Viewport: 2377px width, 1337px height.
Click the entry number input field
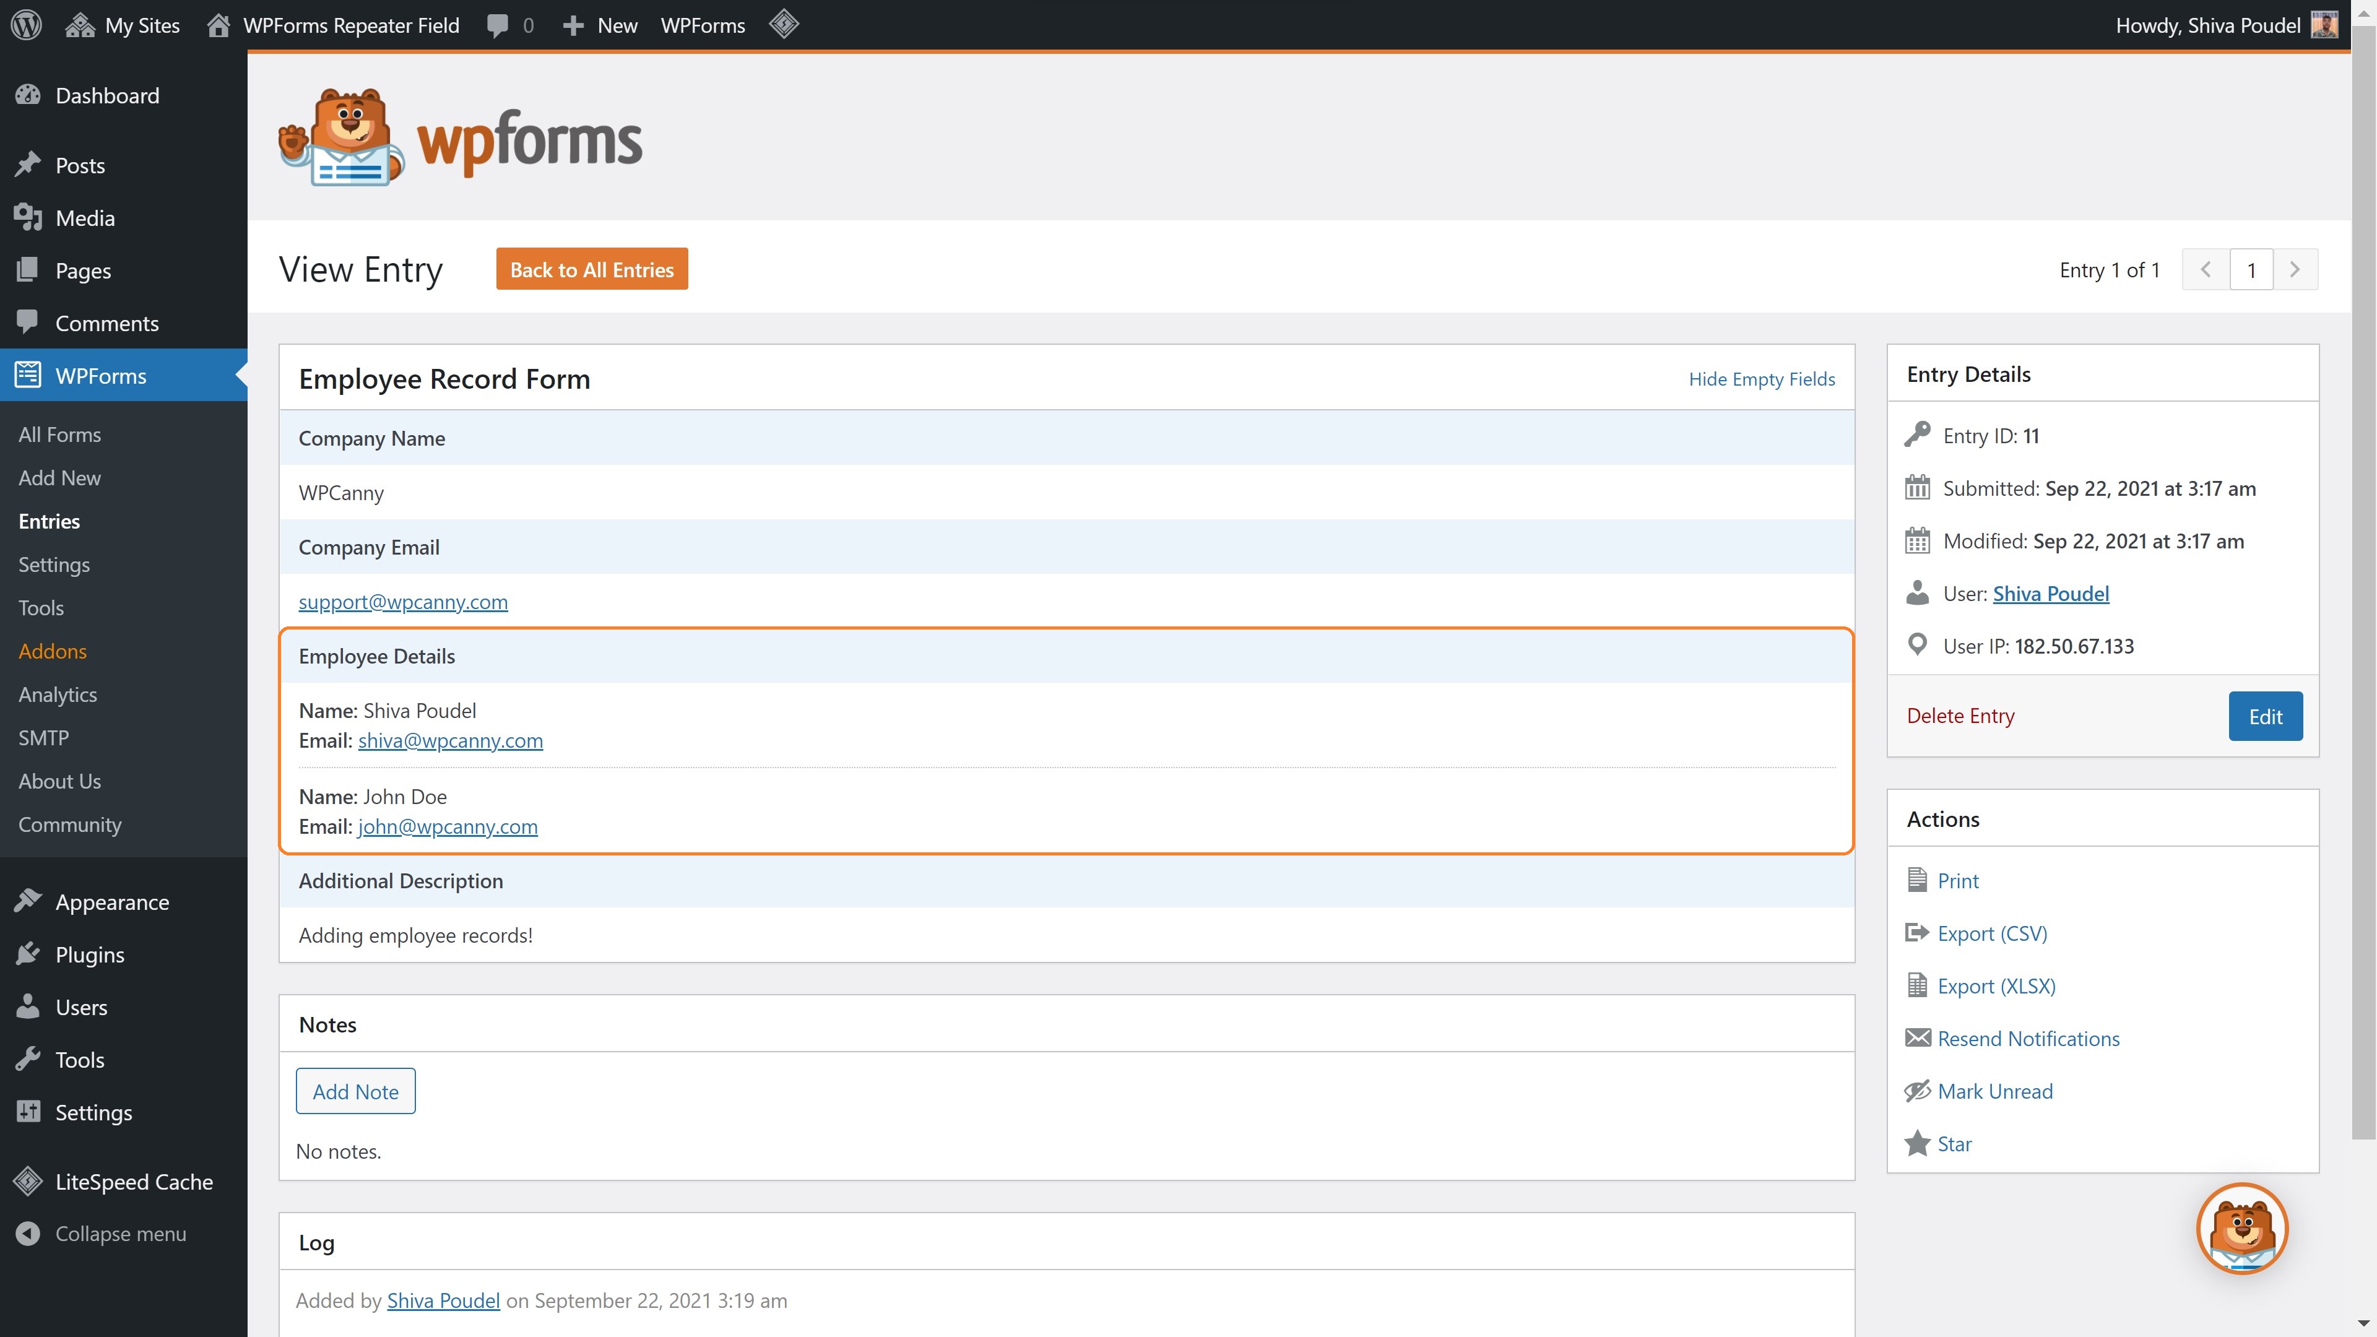[x=2251, y=270]
